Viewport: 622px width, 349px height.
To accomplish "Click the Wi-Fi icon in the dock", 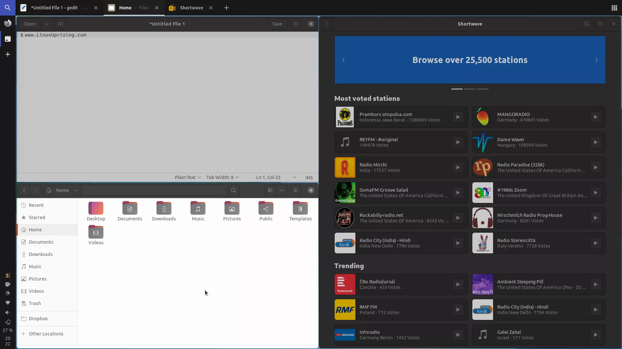I will click(8, 303).
